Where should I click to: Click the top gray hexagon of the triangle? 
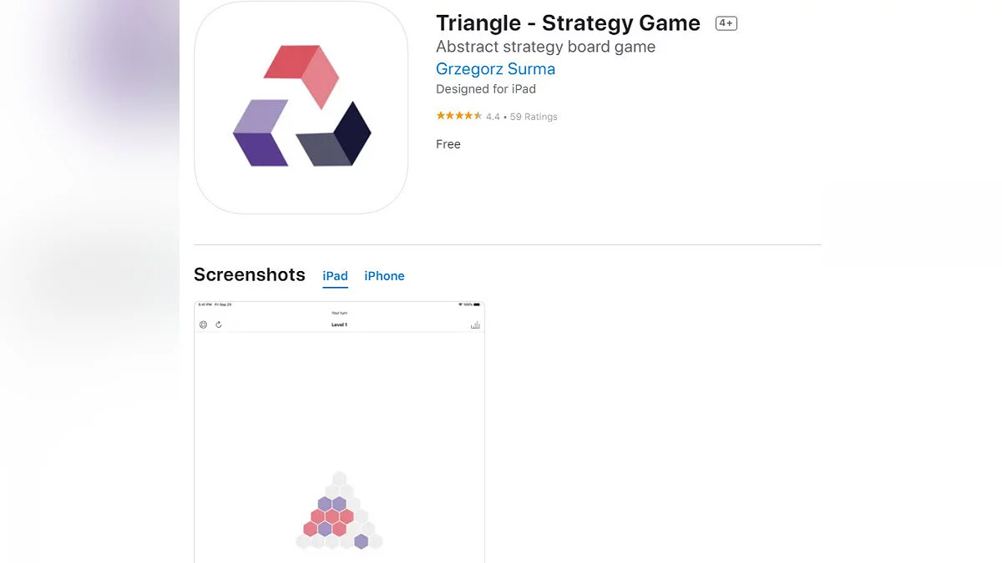click(339, 479)
